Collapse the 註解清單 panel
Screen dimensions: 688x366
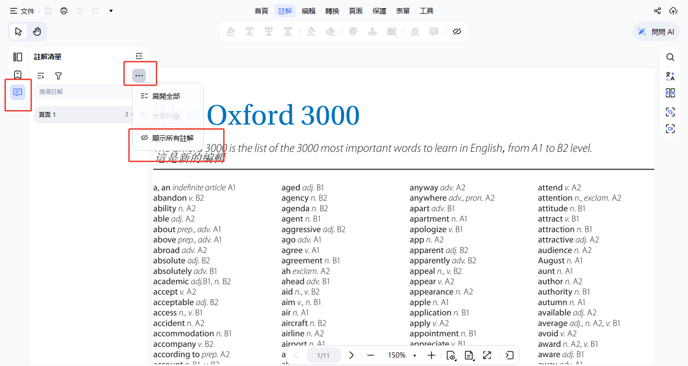pyautogui.click(x=139, y=56)
